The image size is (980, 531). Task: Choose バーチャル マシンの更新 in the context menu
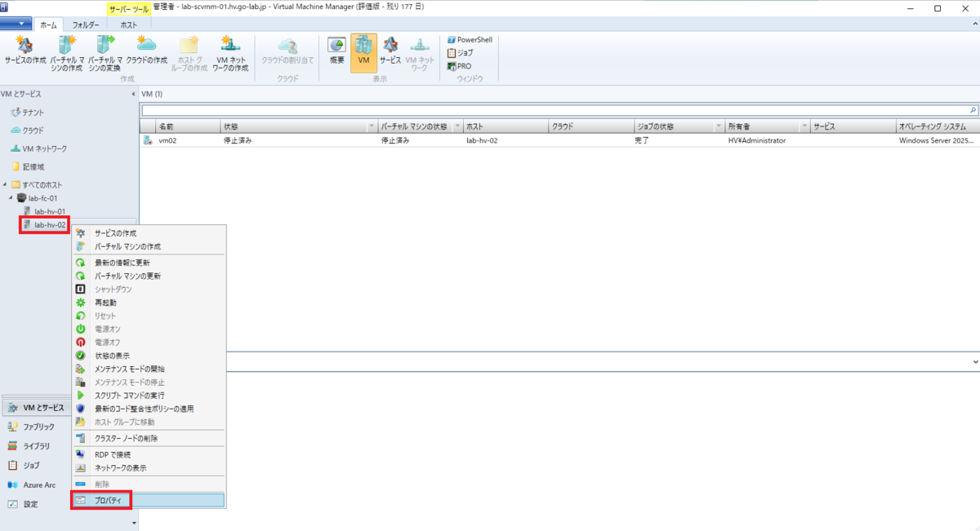click(149, 277)
